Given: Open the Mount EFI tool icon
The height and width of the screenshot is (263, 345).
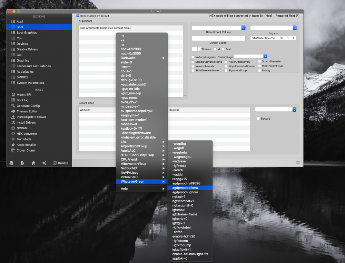Looking at the screenshot, I should coord(13,94).
